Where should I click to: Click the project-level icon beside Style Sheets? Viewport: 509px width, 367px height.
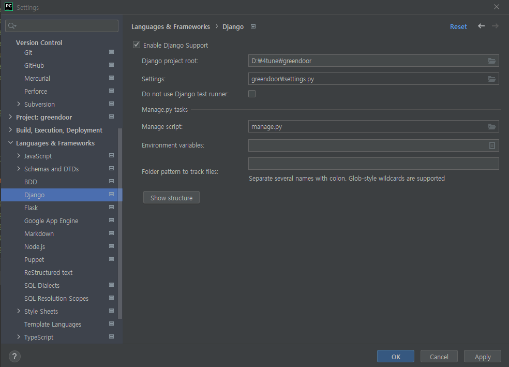point(111,311)
